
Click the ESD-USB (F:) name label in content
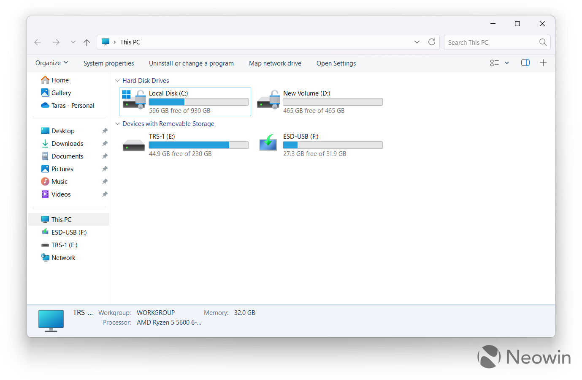pyautogui.click(x=301, y=137)
